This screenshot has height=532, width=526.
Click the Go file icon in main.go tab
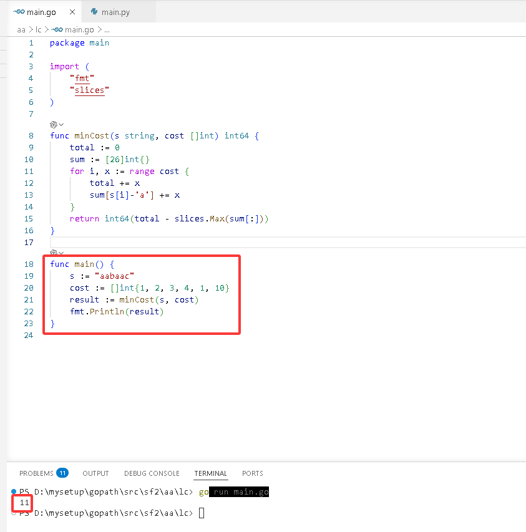[19, 12]
